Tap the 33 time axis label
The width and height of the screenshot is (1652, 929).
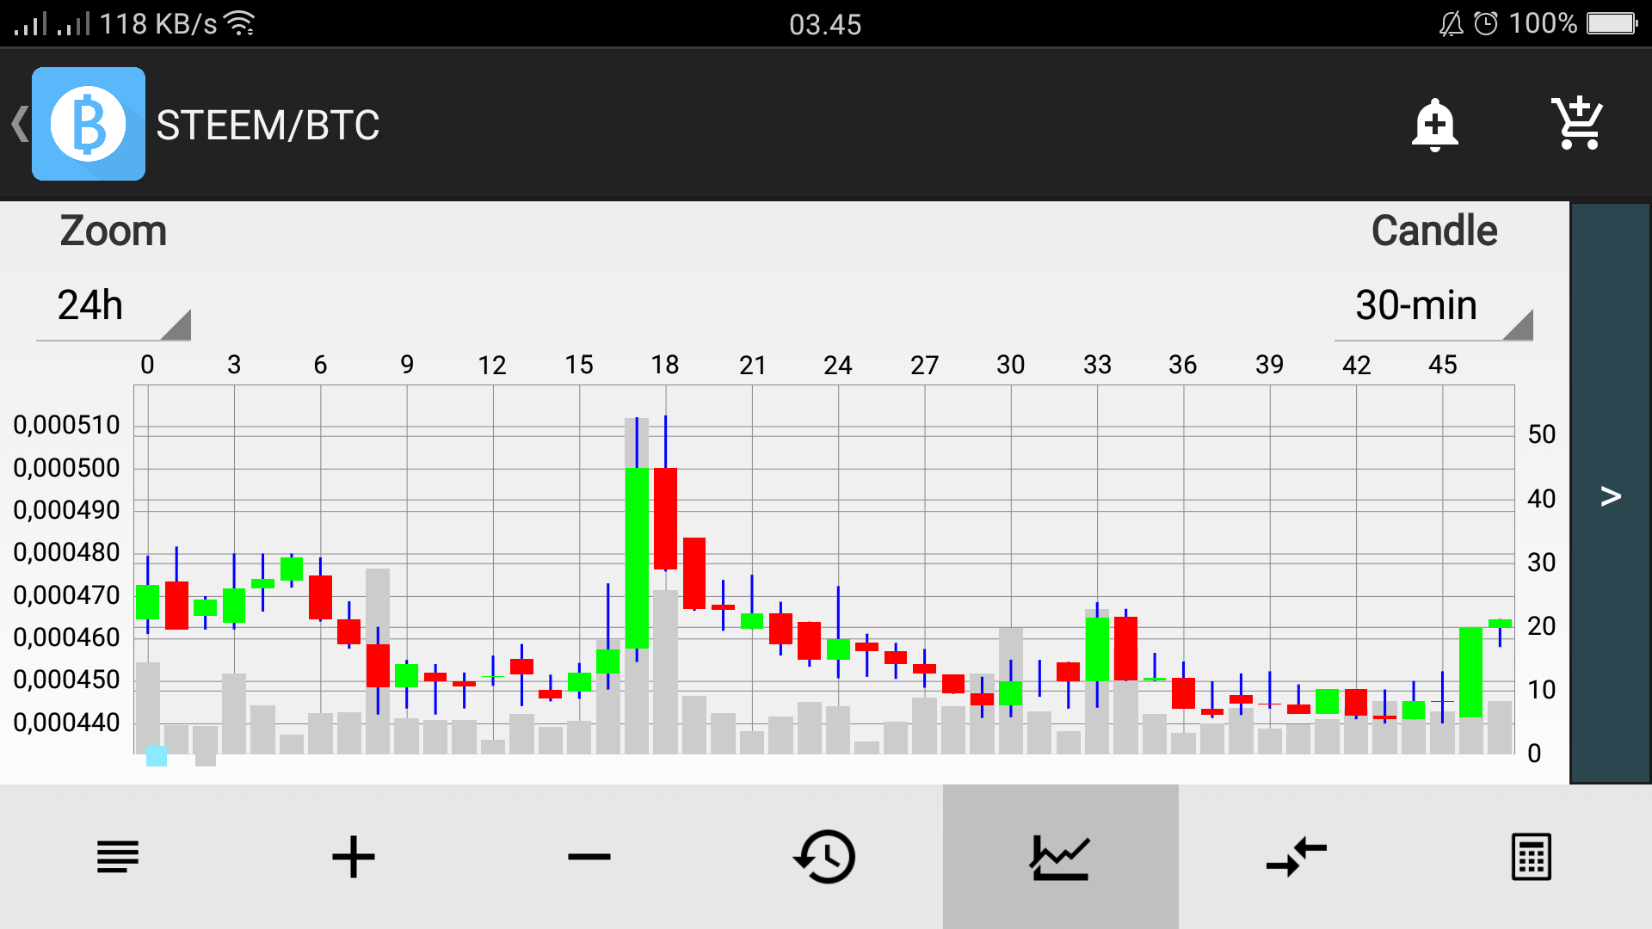1097,365
